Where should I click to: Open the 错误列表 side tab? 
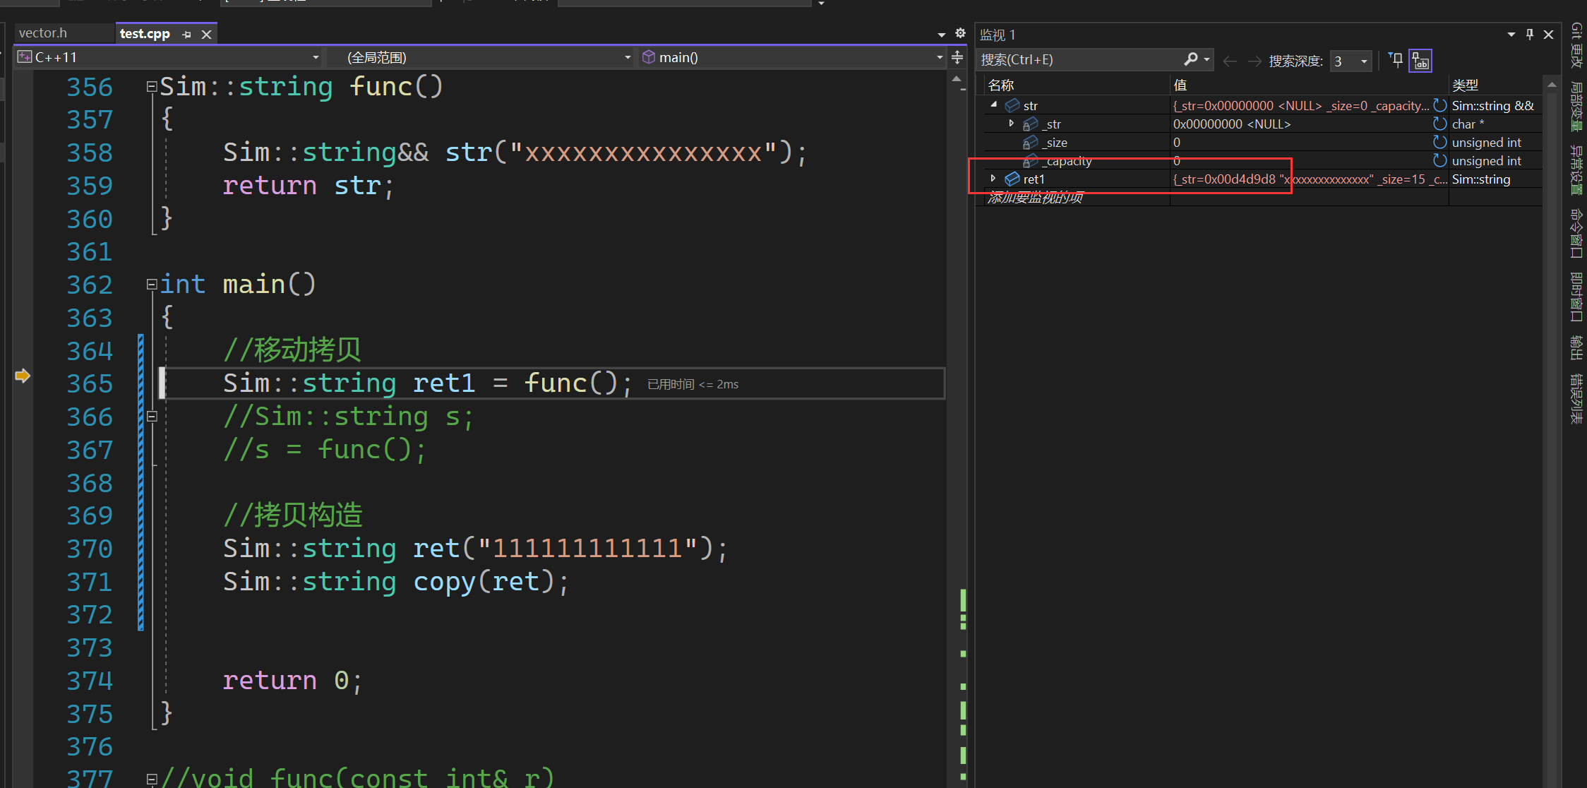click(x=1577, y=398)
